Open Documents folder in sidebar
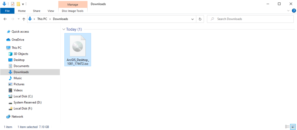This screenshot has width=297, height=130. (21, 66)
